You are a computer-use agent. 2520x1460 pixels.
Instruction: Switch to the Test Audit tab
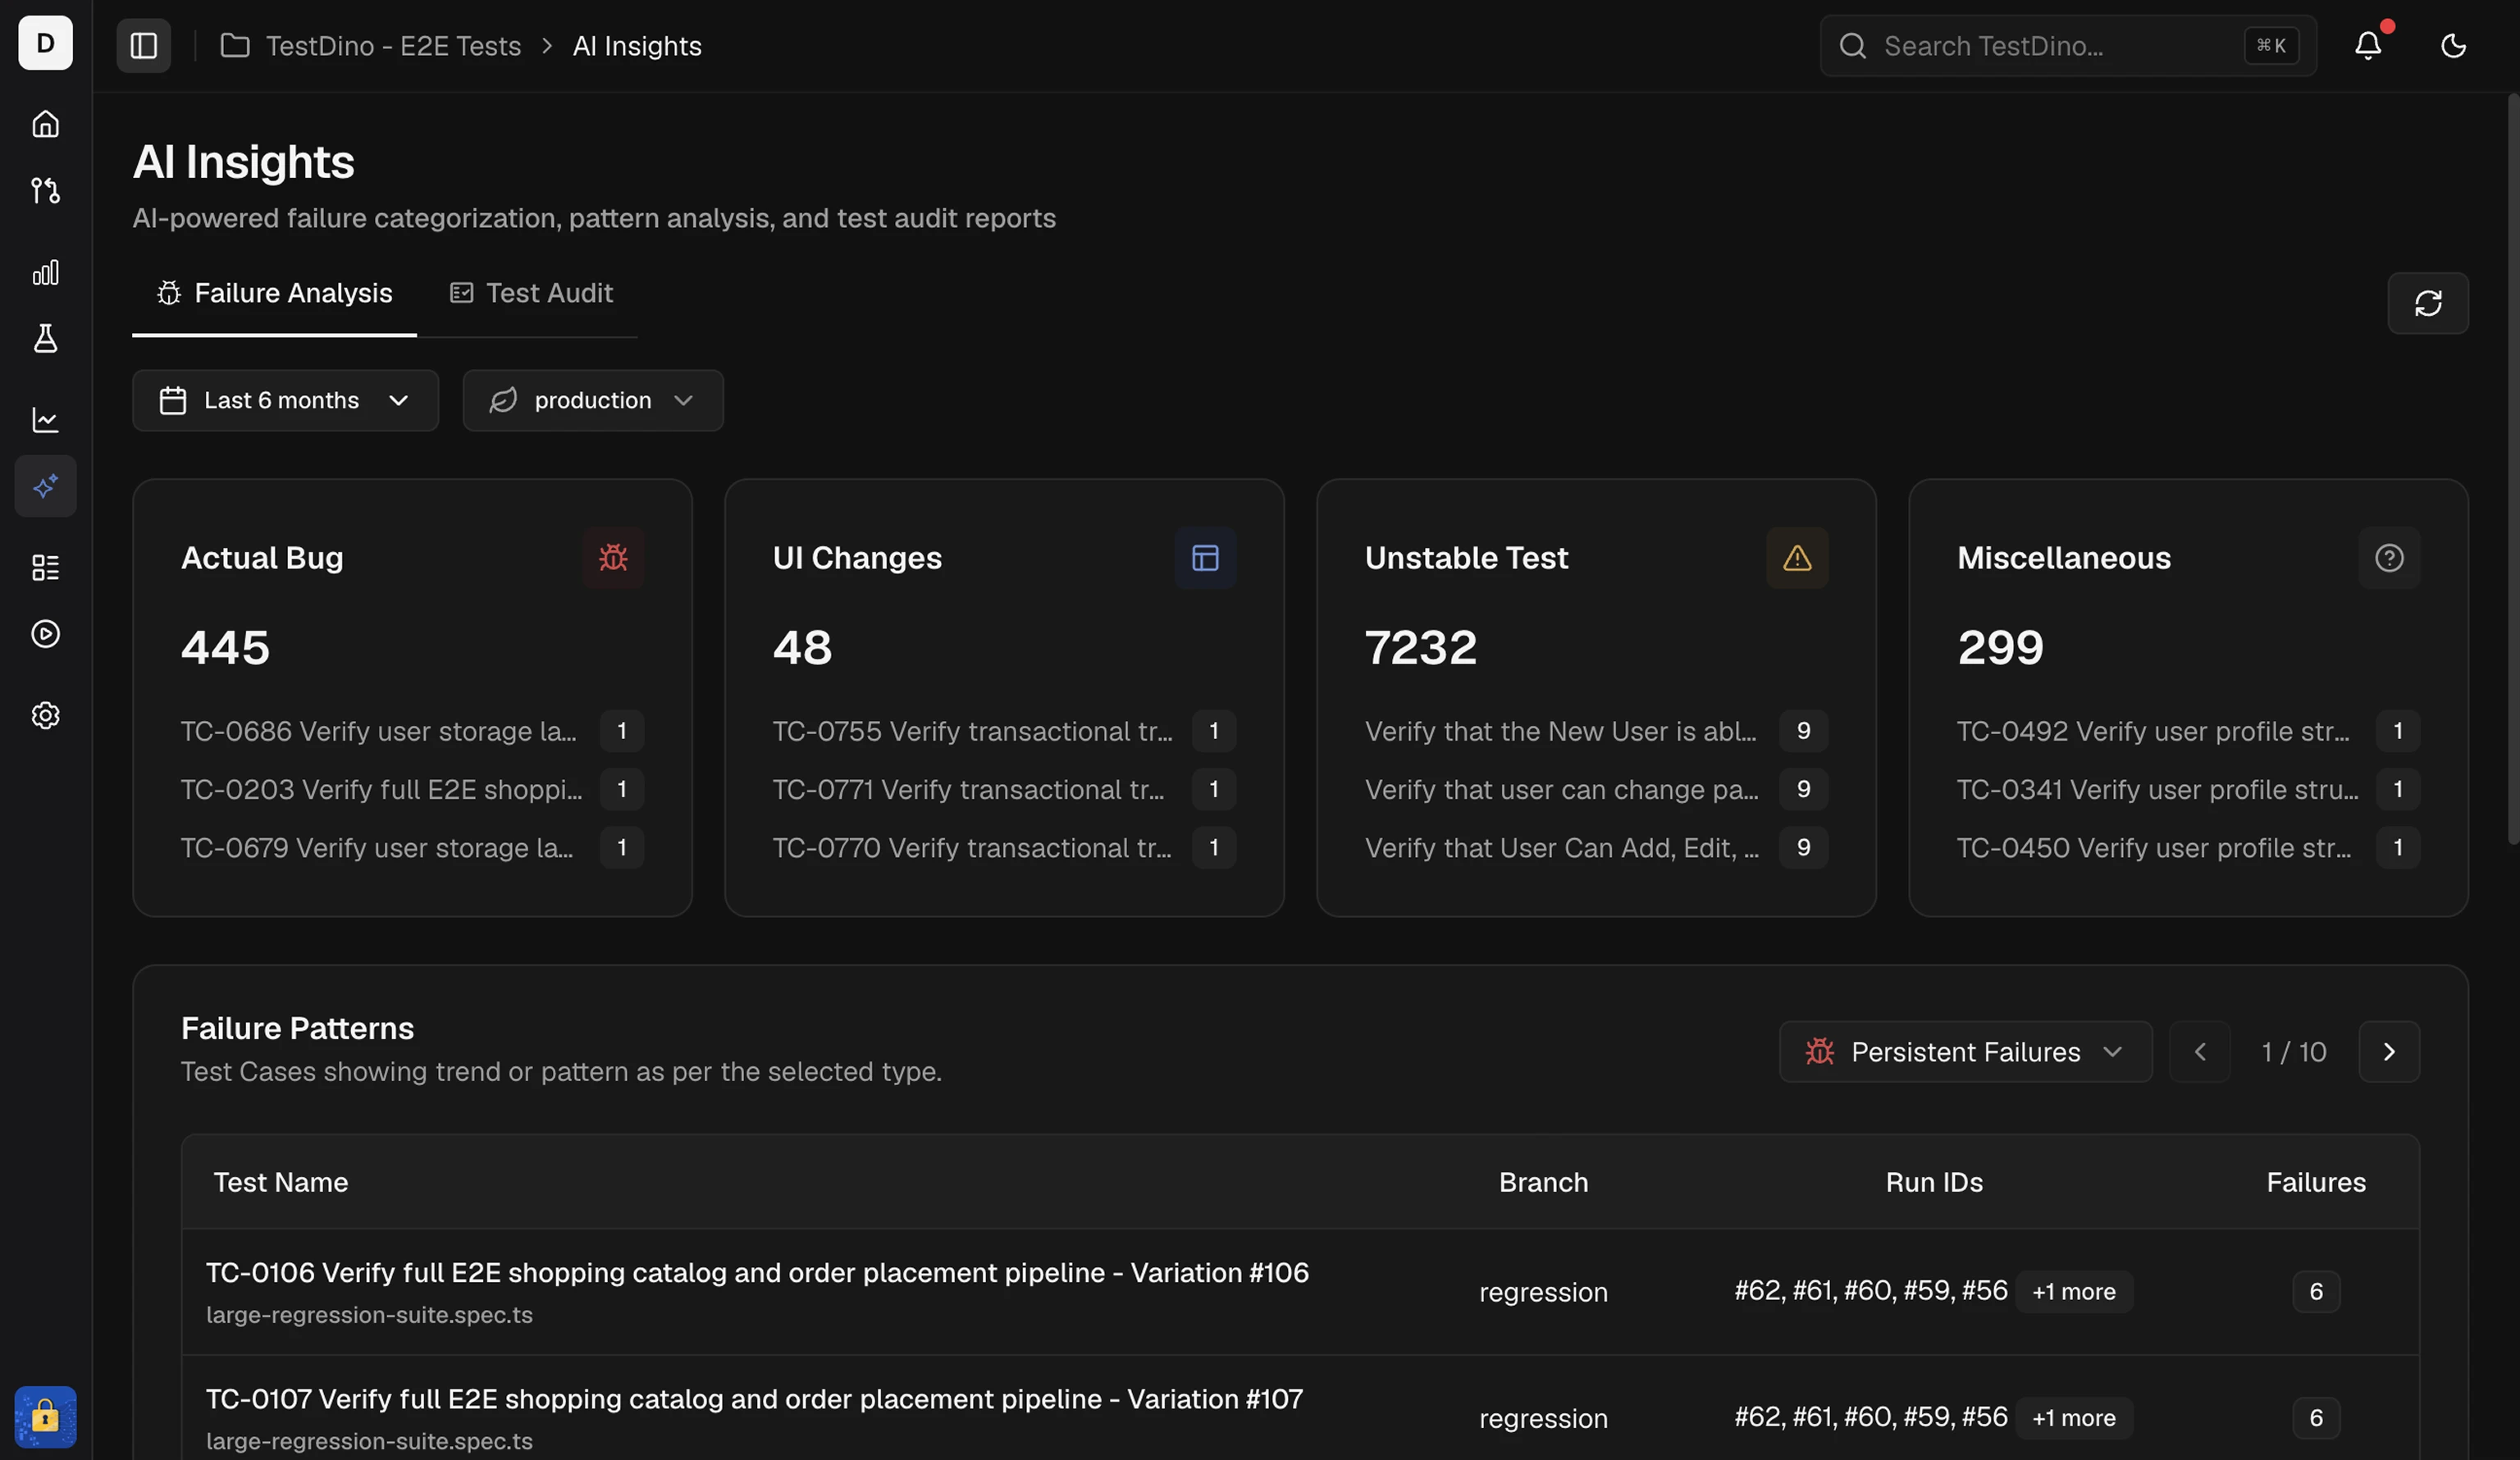coord(531,293)
